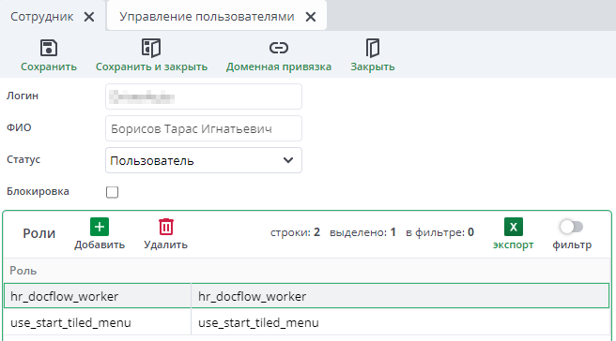Click the Роли section title

[x=38, y=233]
